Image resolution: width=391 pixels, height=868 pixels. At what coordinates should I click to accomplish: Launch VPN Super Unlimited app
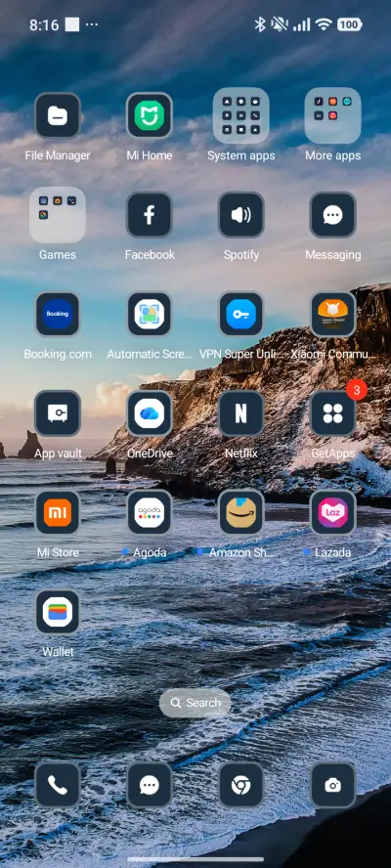[240, 314]
